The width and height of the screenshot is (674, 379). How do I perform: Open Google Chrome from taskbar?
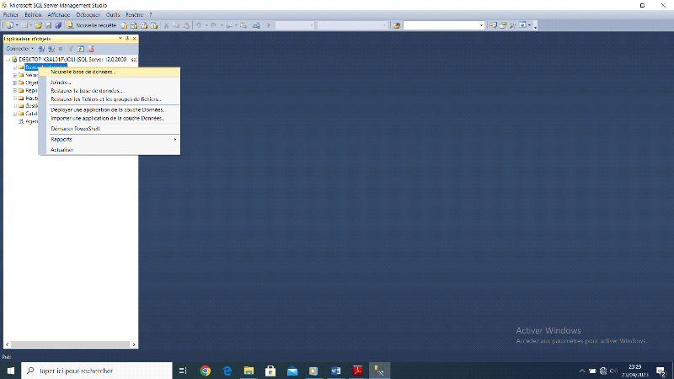click(x=206, y=371)
